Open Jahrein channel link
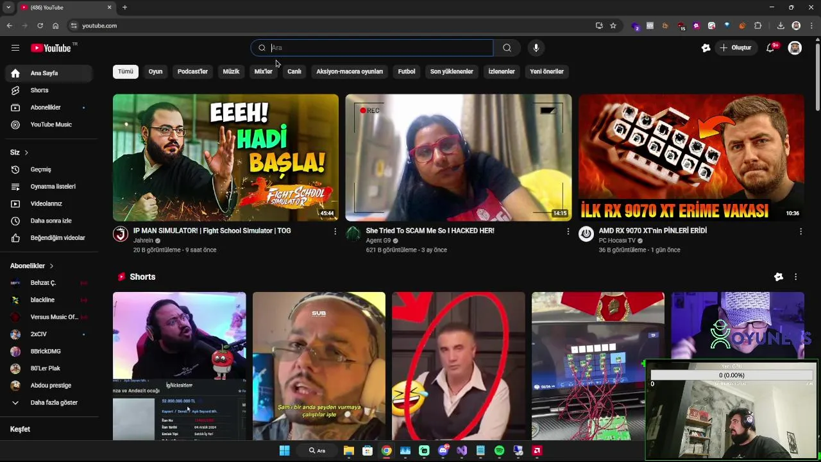This screenshot has width=821, height=462. tap(143, 241)
